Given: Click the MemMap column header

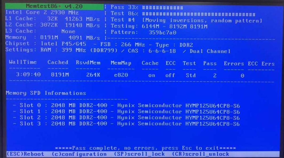Looking at the screenshot, I should point(121,63).
